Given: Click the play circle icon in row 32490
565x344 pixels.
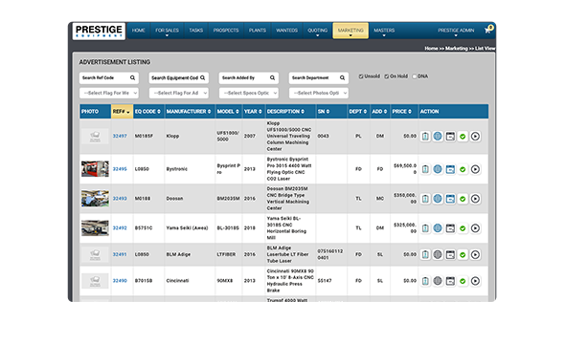Looking at the screenshot, I should (475, 281).
